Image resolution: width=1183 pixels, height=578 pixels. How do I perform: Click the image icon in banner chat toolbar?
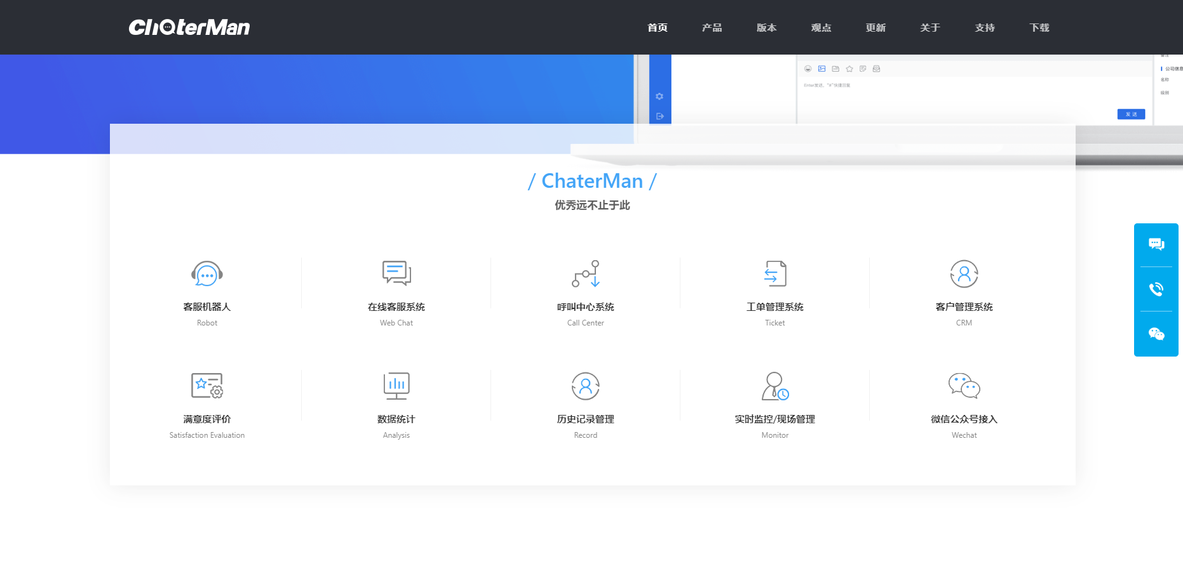click(x=821, y=69)
